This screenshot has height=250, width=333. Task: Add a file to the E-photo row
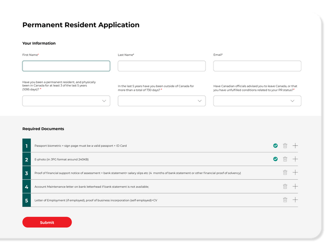(x=295, y=159)
